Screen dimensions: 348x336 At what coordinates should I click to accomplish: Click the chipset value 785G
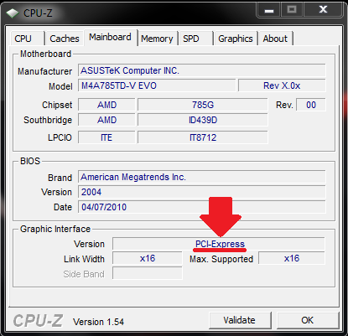(x=203, y=105)
